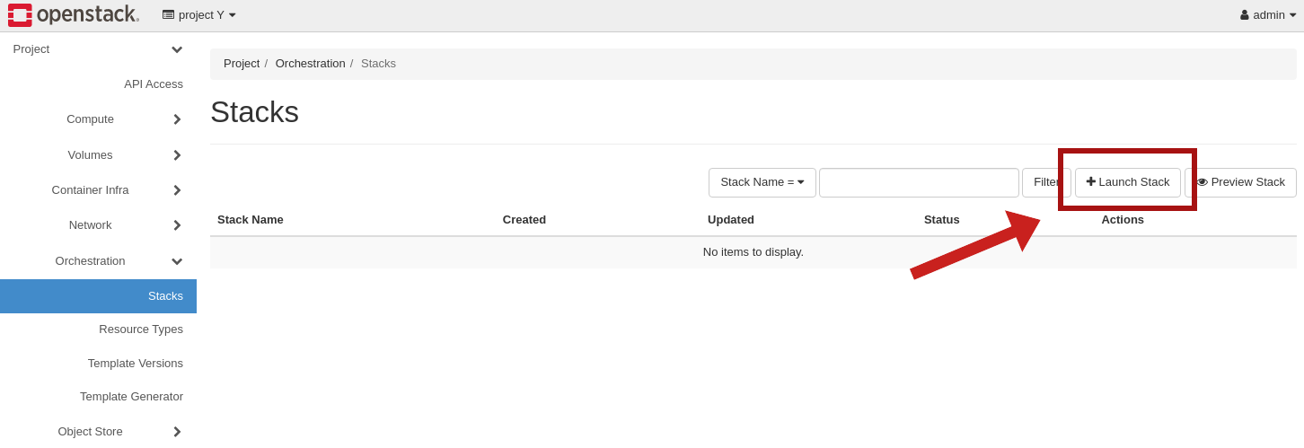
Task: Select Stacks in the sidebar
Action: (x=165, y=295)
